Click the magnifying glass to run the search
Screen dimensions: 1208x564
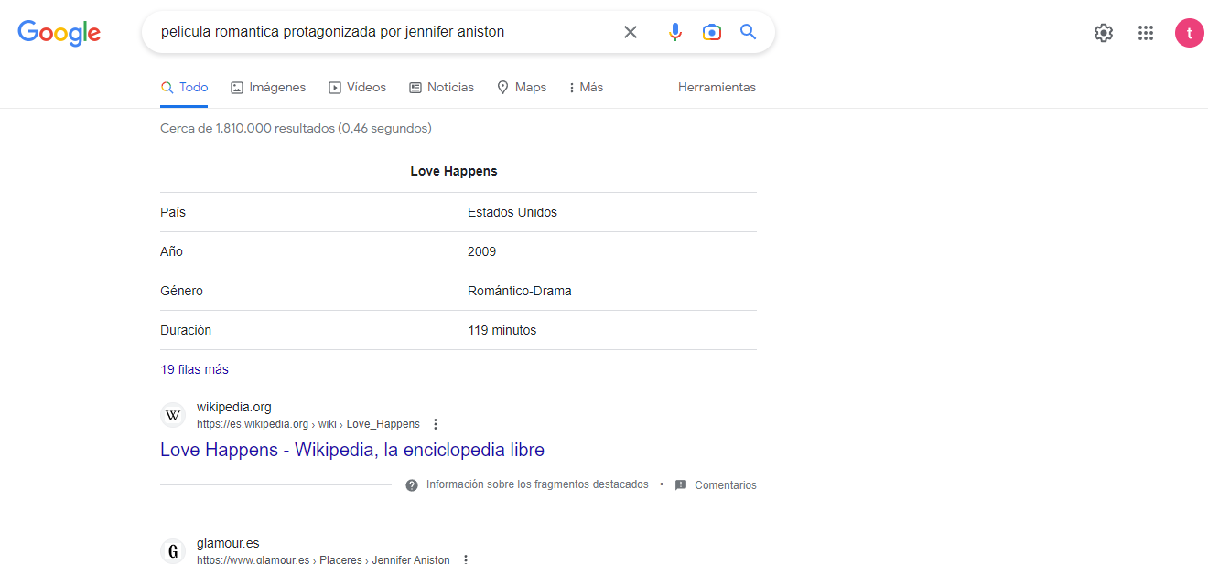[748, 31]
